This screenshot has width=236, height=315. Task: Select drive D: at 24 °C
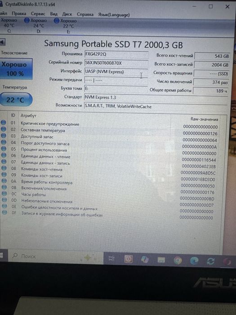36,26
